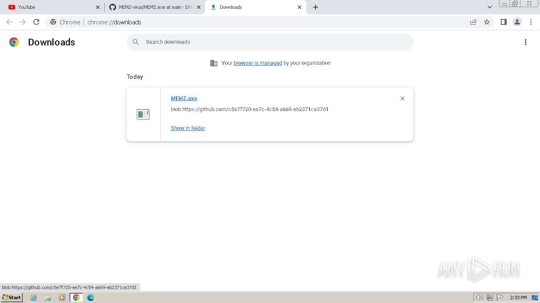Open Action Center flag icon
The image size is (540, 303).
click(500, 298)
